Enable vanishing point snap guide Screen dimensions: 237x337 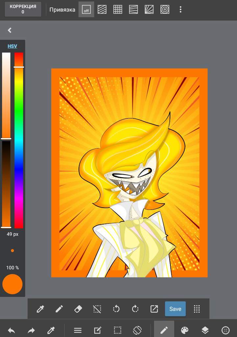pos(149,10)
